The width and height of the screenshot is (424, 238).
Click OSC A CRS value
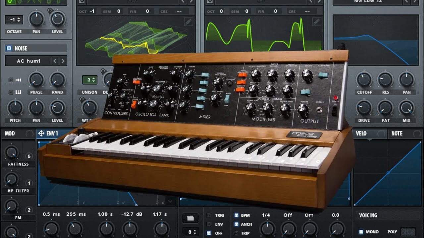(179, 11)
